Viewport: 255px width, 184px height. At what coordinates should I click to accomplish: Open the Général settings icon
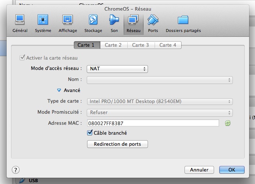pyautogui.click(x=20, y=23)
